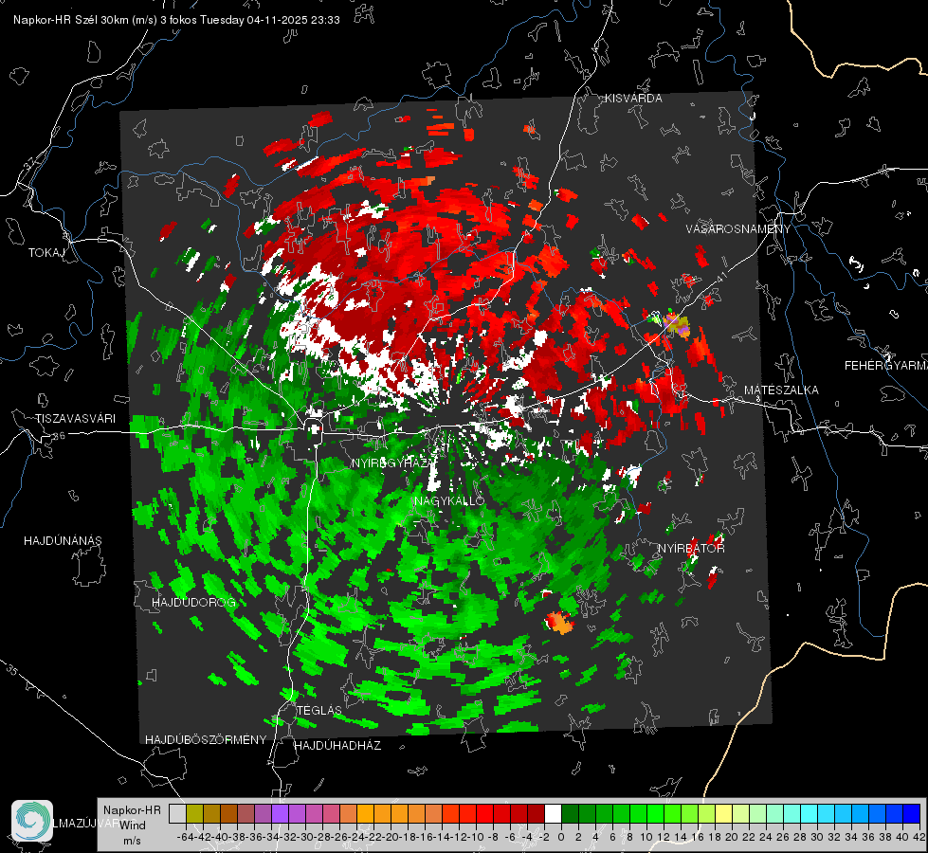This screenshot has width=928, height=853.
Task: Click the VÁSÁROSNAMÉNY town label
Action: click(738, 229)
